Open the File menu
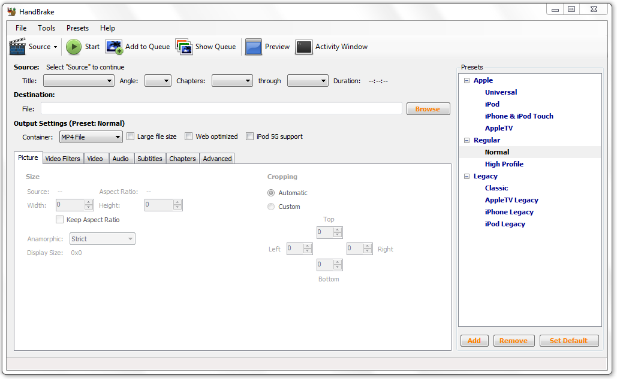Image resolution: width=617 pixels, height=379 pixels. tap(21, 28)
